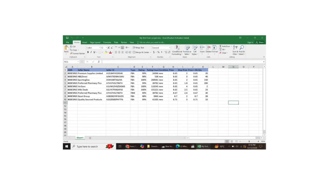Click the Tell me what you want box
Viewport: 329px width, 185px height.
(151, 42)
